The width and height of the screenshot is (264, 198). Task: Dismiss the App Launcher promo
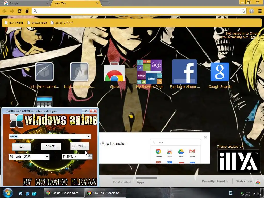(205, 137)
